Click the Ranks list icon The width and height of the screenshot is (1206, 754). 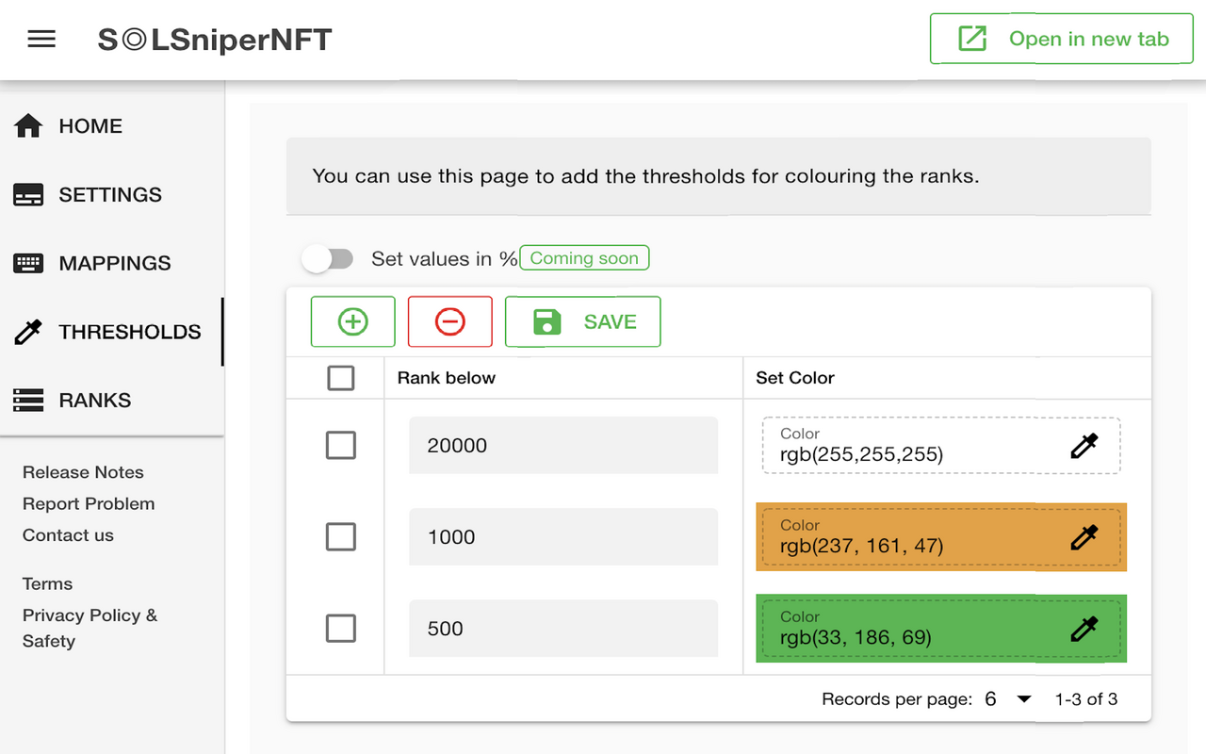pos(28,401)
